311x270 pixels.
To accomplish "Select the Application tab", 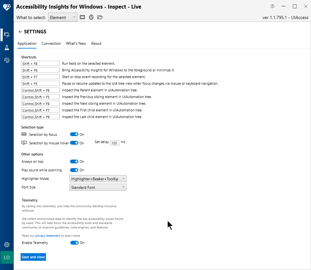I will (x=27, y=43).
